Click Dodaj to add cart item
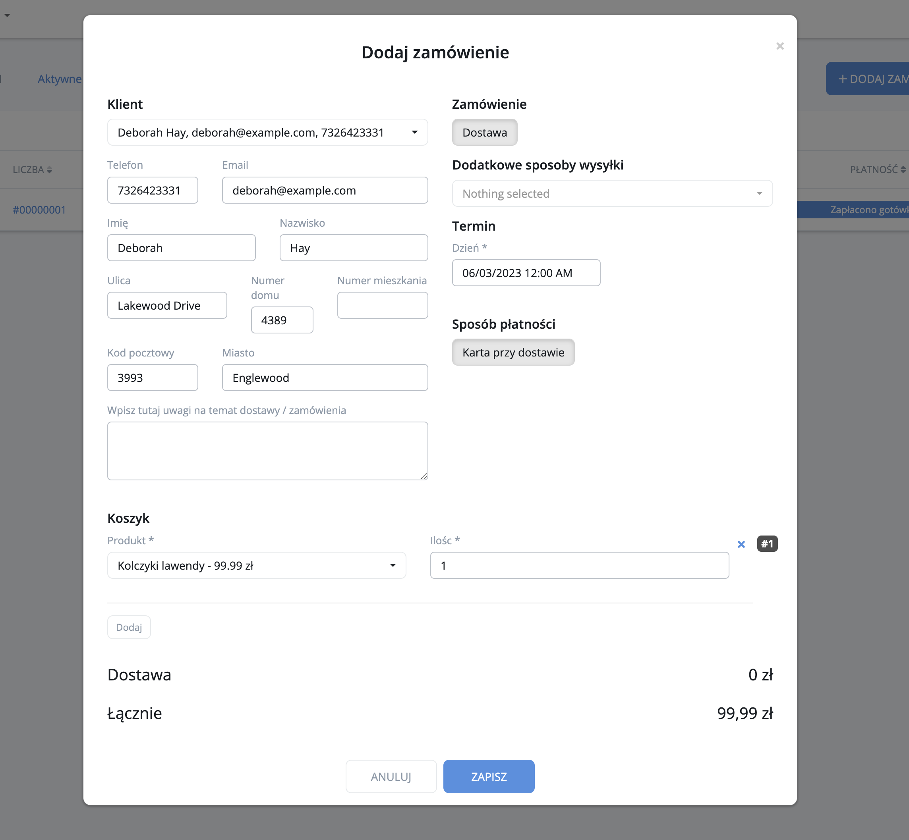Image resolution: width=909 pixels, height=840 pixels. (129, 627)
